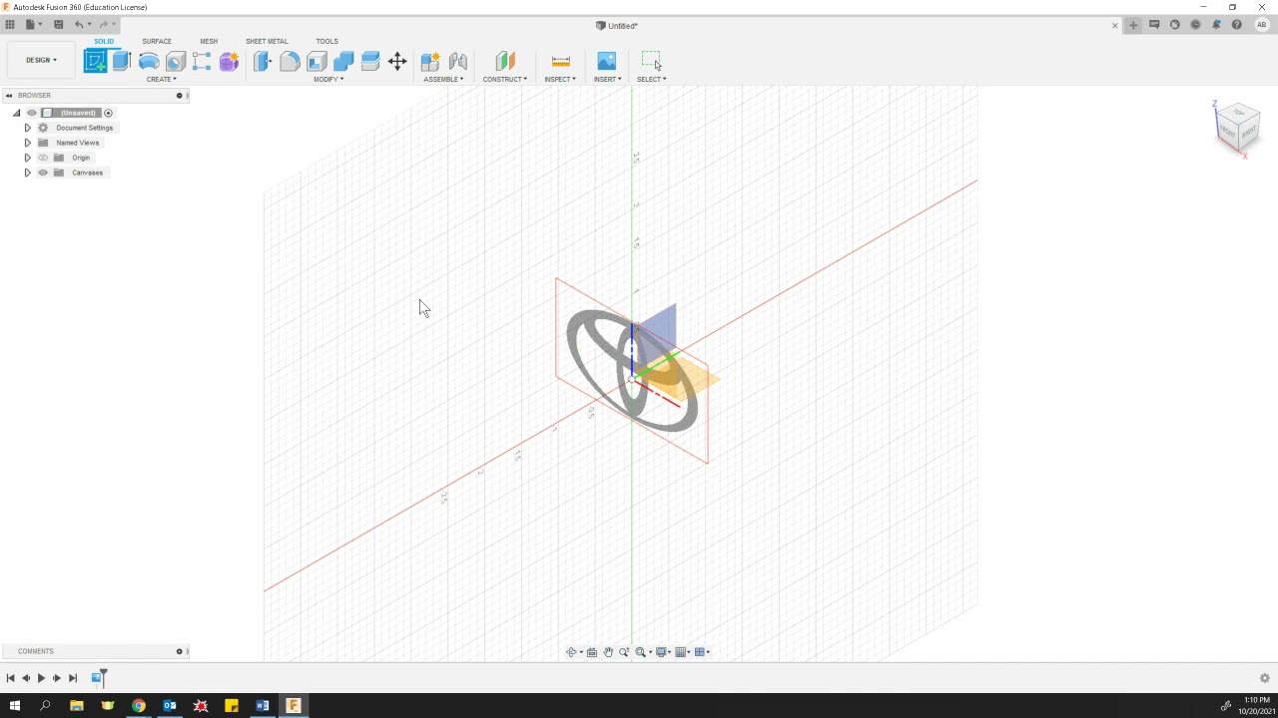
Task: Select the Rectangular Pattern tool
Action: point(202,61)
